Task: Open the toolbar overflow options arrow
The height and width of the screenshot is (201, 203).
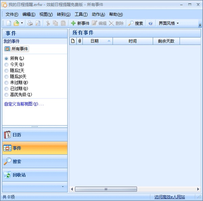Action: coord(200,25)
